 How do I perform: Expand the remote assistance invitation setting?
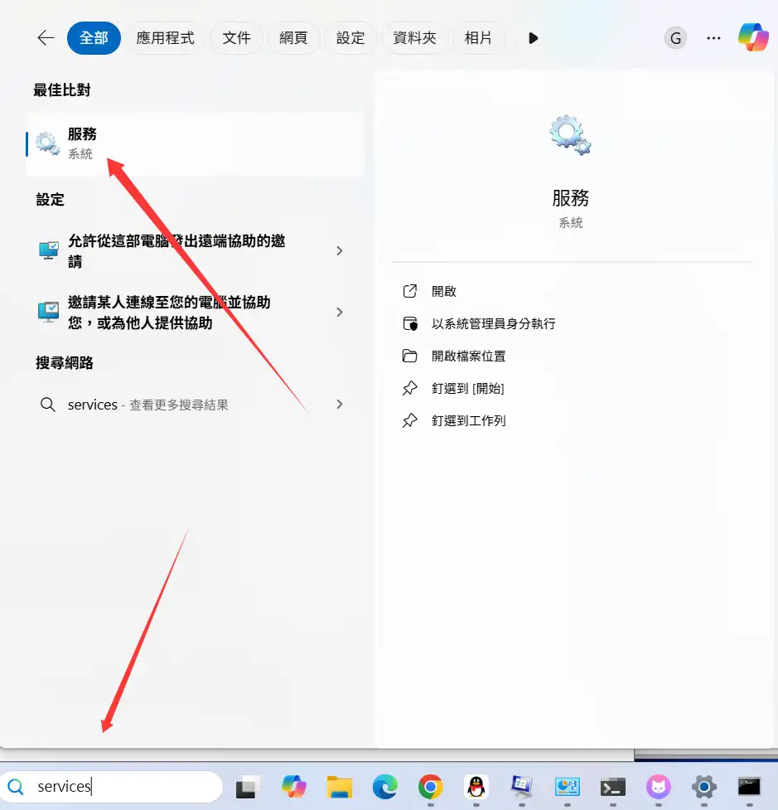(x=339, y=250)
